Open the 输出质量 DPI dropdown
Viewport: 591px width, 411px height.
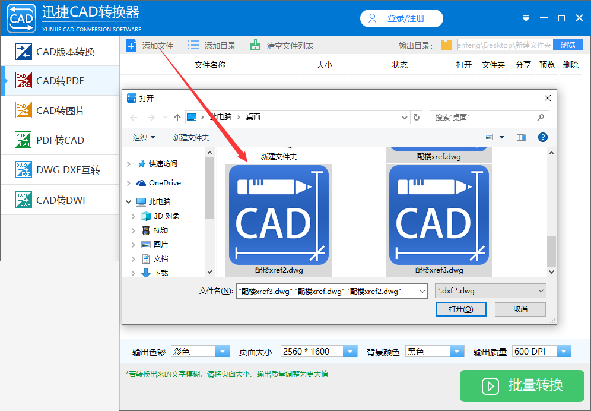564,352
